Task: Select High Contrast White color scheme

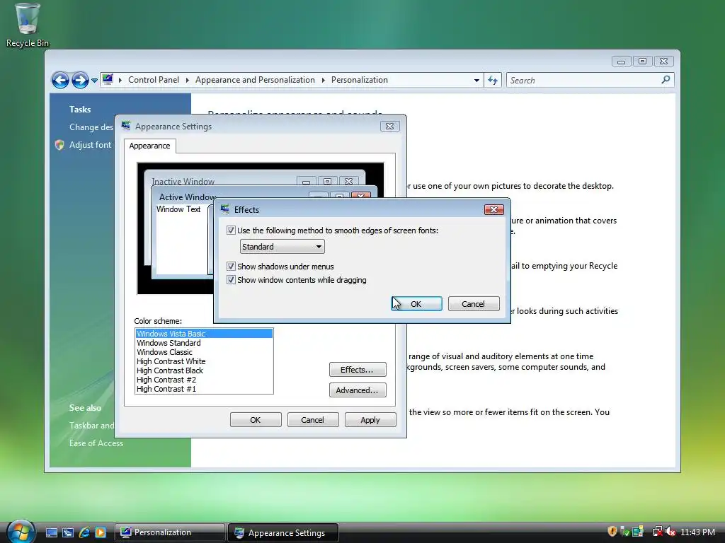Action: (204, 361)
